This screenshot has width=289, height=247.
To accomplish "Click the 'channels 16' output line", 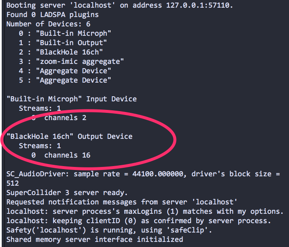I will [x=61, y=155].
